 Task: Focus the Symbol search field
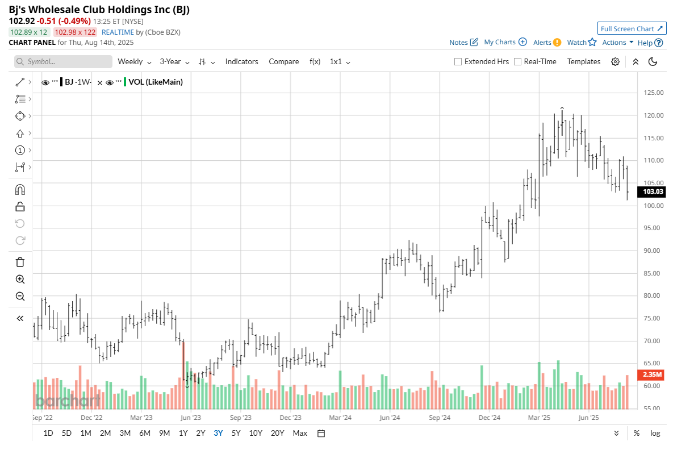[63, 61]
